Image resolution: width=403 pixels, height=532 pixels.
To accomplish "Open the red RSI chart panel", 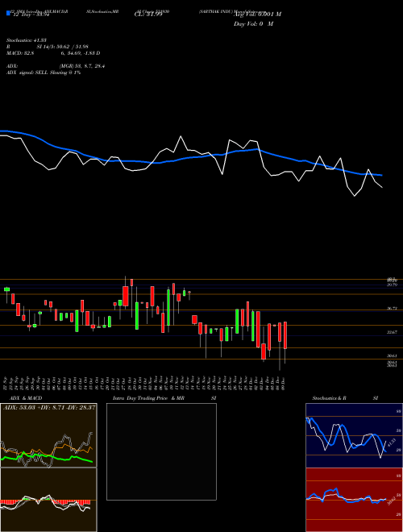I will [354, 500].
